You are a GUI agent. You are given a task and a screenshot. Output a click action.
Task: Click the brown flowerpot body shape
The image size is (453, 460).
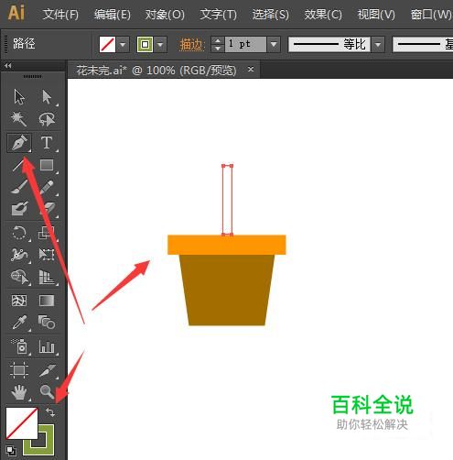point(227,290)
